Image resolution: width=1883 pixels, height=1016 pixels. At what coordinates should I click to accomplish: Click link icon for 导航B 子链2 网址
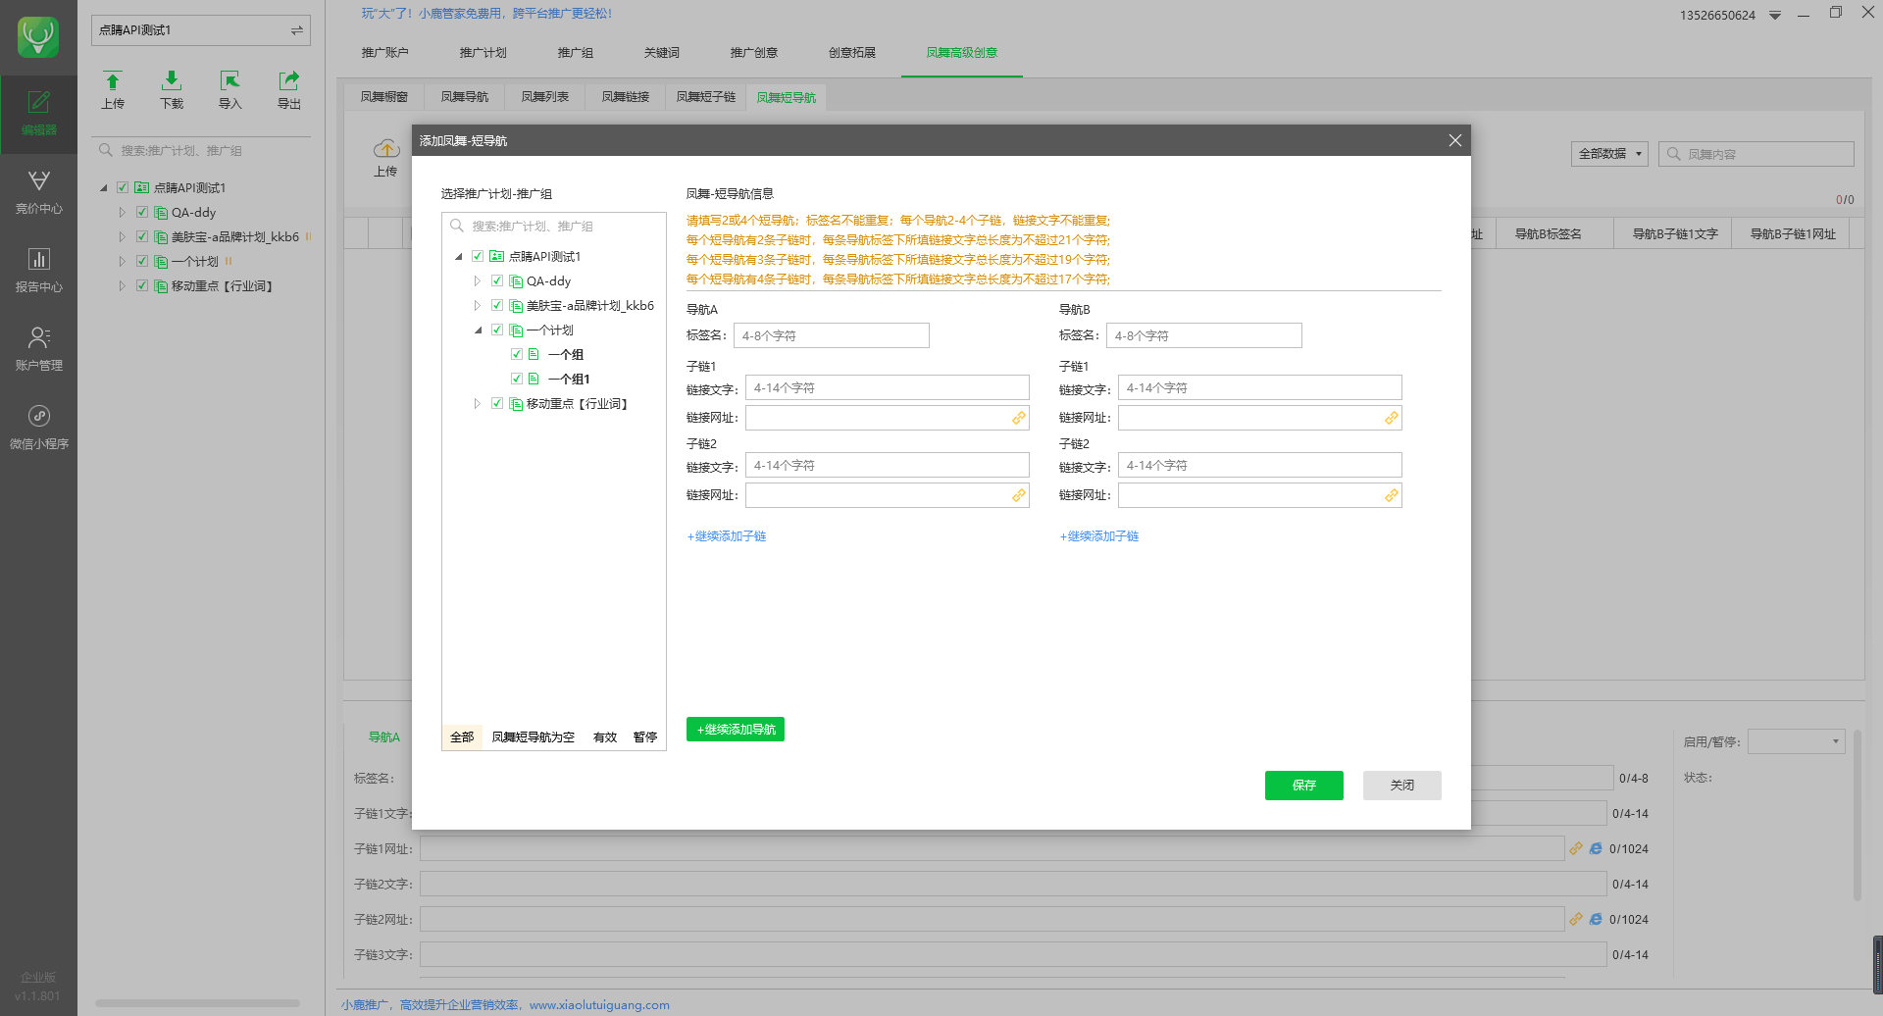click(x=1392, y=495)
